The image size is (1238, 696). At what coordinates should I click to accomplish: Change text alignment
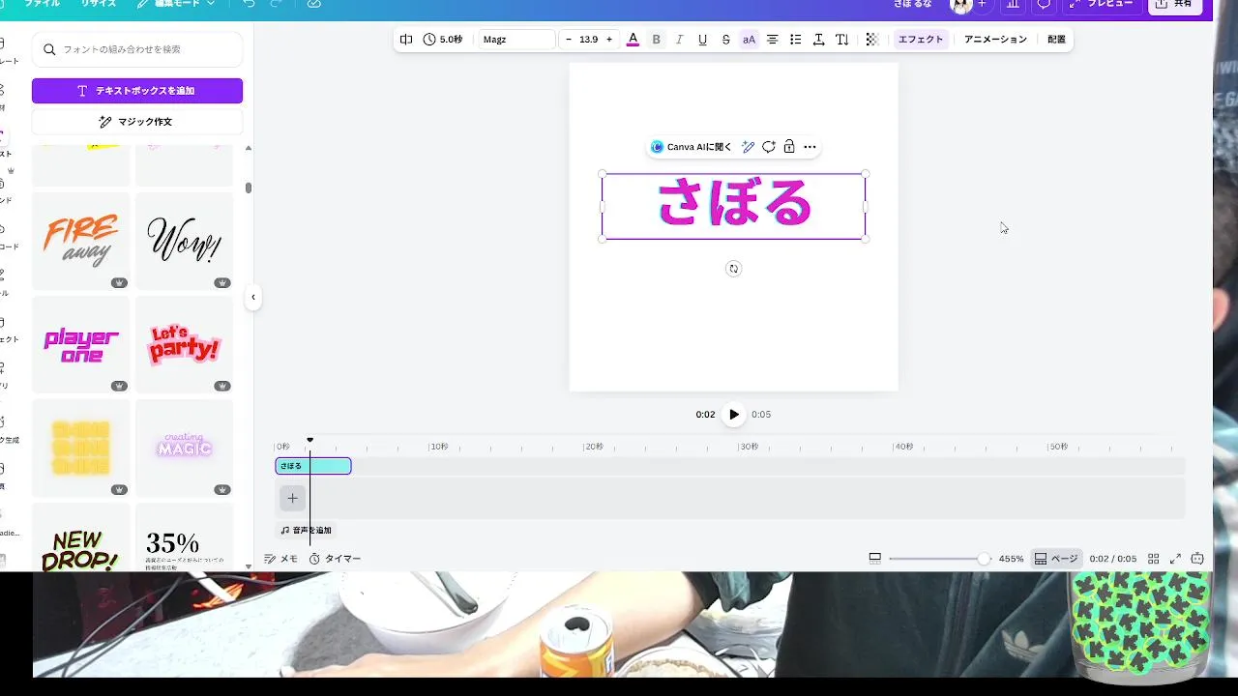pyautogui.click(x=772, y=40)
